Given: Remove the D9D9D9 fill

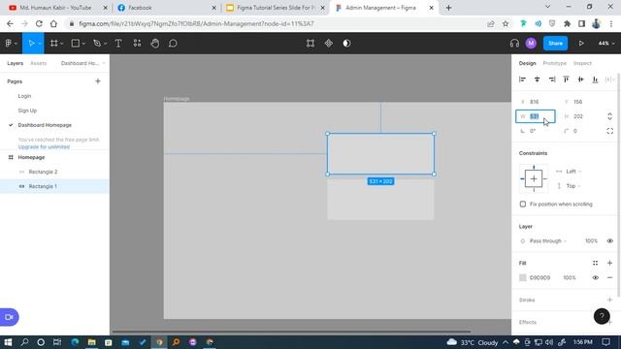Looking at the screenshot, I should tap(610, 278).
